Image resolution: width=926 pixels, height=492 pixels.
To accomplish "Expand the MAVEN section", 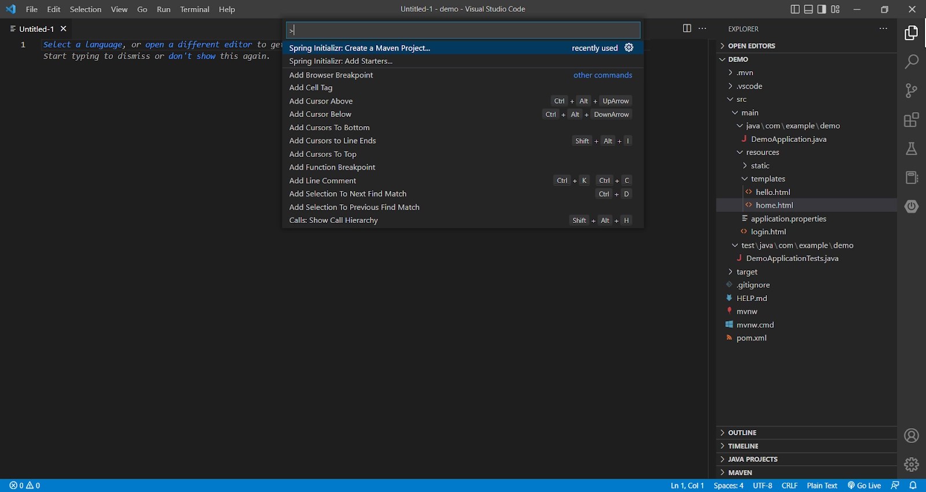I will (806, 472).
